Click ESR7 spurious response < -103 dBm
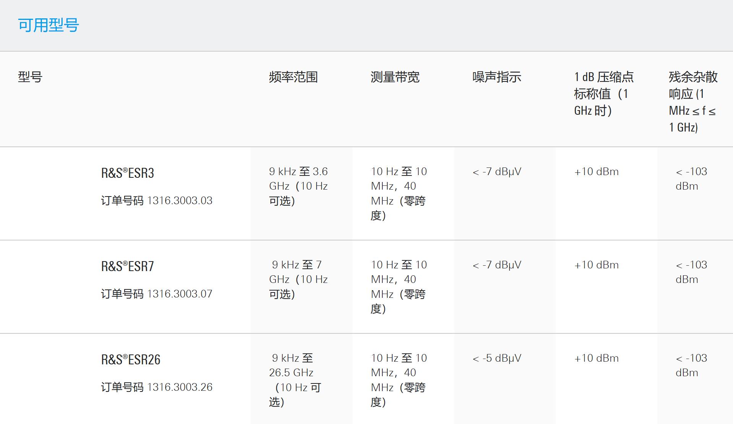This screenshot has height=424, width=733. [x=691, y=272]
